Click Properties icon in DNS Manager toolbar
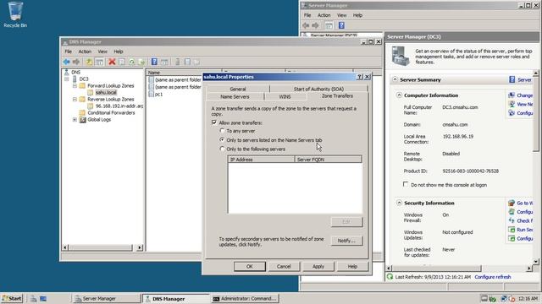Screen dimensions: 542x304 122,62
